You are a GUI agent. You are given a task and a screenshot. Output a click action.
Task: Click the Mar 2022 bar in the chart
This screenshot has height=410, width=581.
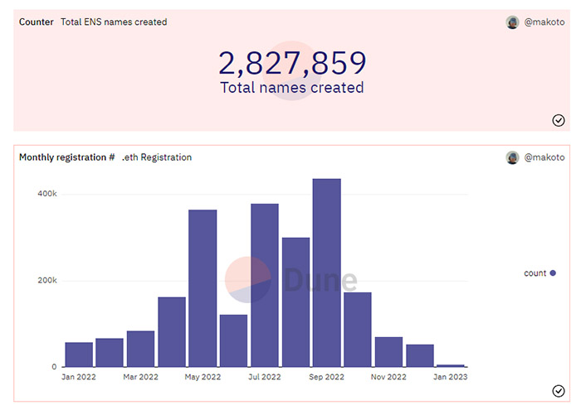pos(140,349)
